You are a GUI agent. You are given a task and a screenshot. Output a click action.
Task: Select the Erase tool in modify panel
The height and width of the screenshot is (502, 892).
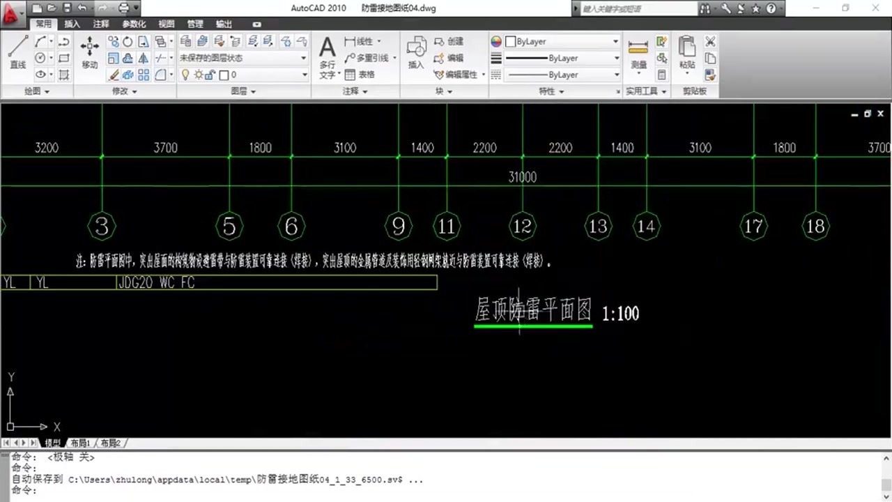coord(113,75)
